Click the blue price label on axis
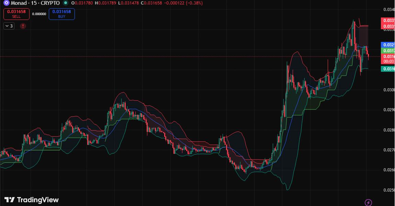The width and height of the screenshot is (395, 206). click(388, 45)
